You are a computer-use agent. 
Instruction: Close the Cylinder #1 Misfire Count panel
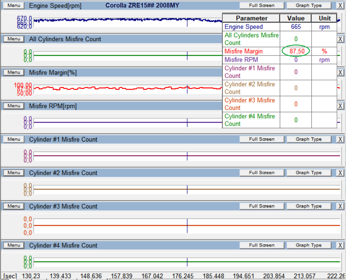click(x=340, y=139)
